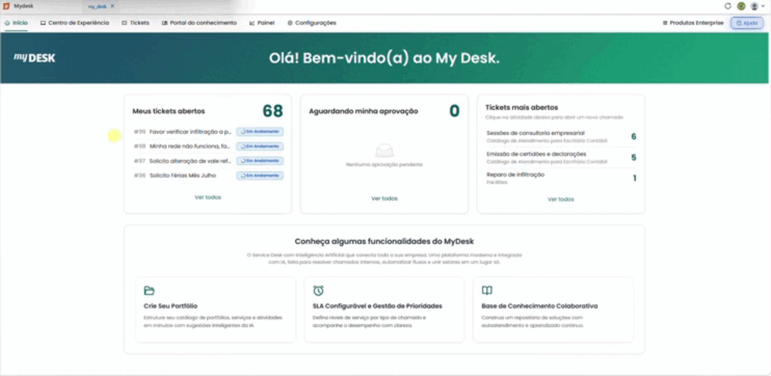
Task: Click Em Andamento badge on ticket #98
Action: pos(260,146)
